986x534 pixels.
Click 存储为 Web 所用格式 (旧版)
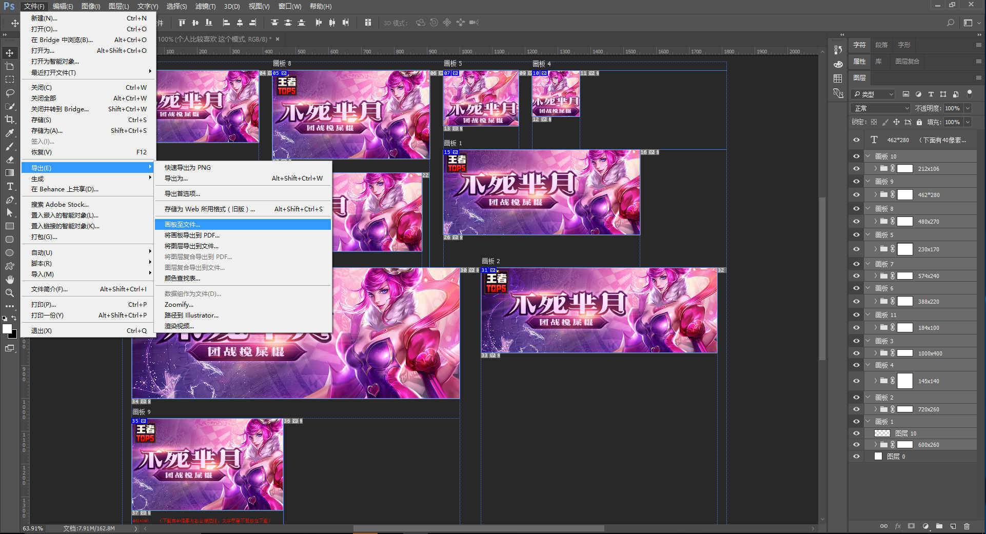pos(243,209)
